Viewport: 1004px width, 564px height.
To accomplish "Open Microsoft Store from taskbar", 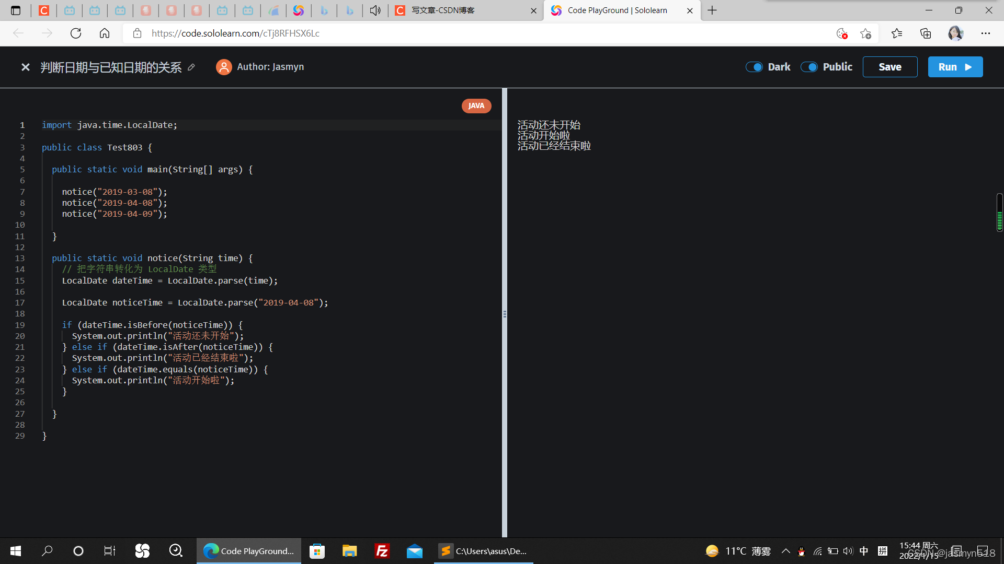I will tap(317, 551).
